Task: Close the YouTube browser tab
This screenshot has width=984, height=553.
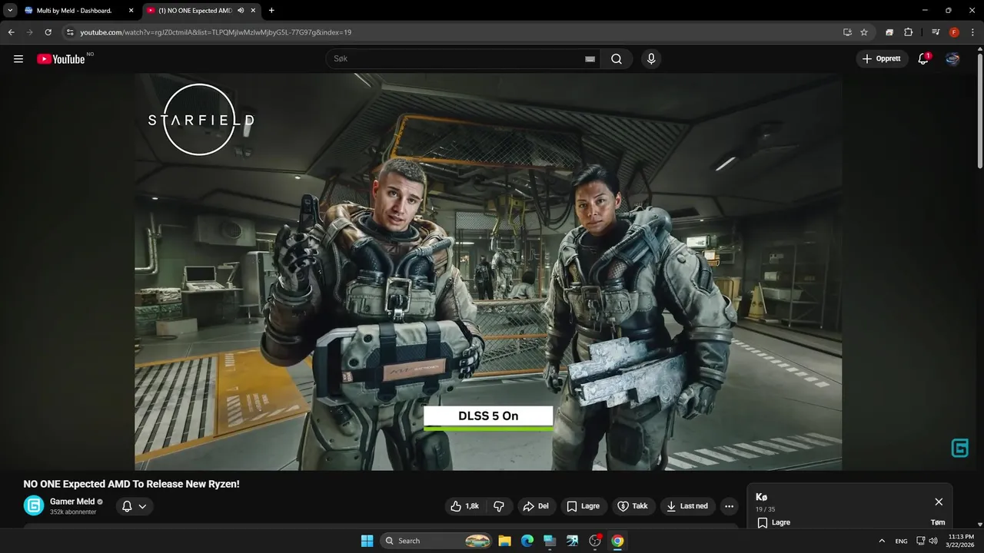Action: (x=254, y=11)
